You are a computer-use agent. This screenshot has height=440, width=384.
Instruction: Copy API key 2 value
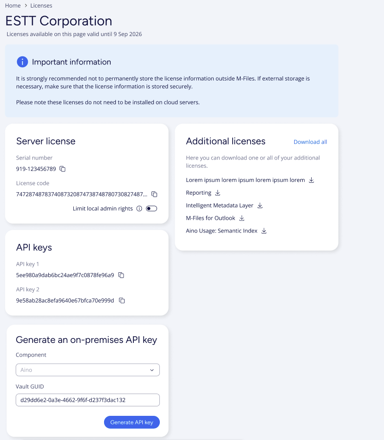[122, 300]
